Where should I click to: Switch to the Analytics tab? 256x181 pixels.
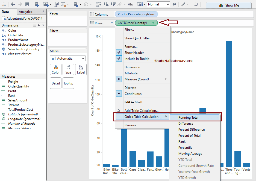coord(25,12)
